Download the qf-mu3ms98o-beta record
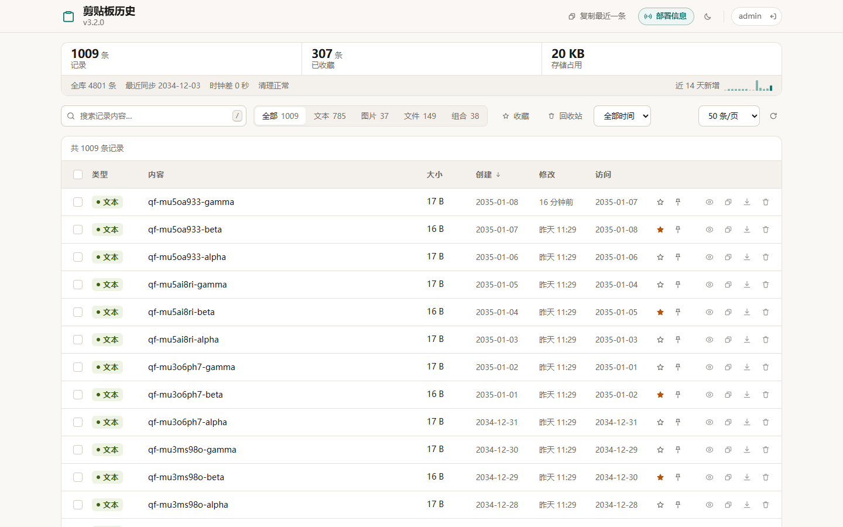 point(747,477)
